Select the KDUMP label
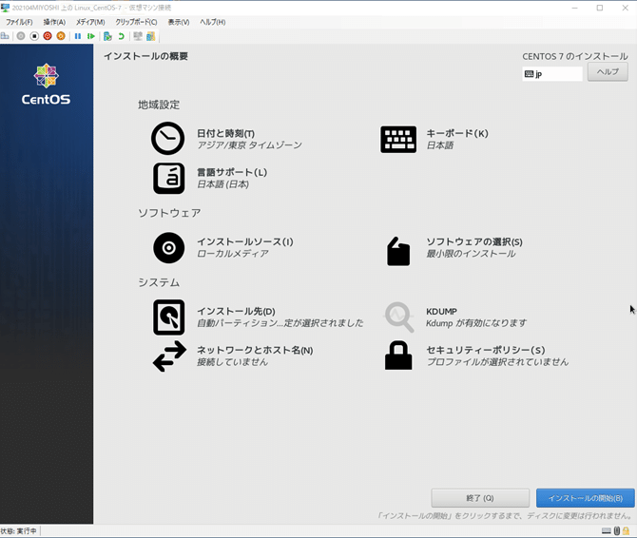Viewport: 637px width, 538px height. coord(441,311)
